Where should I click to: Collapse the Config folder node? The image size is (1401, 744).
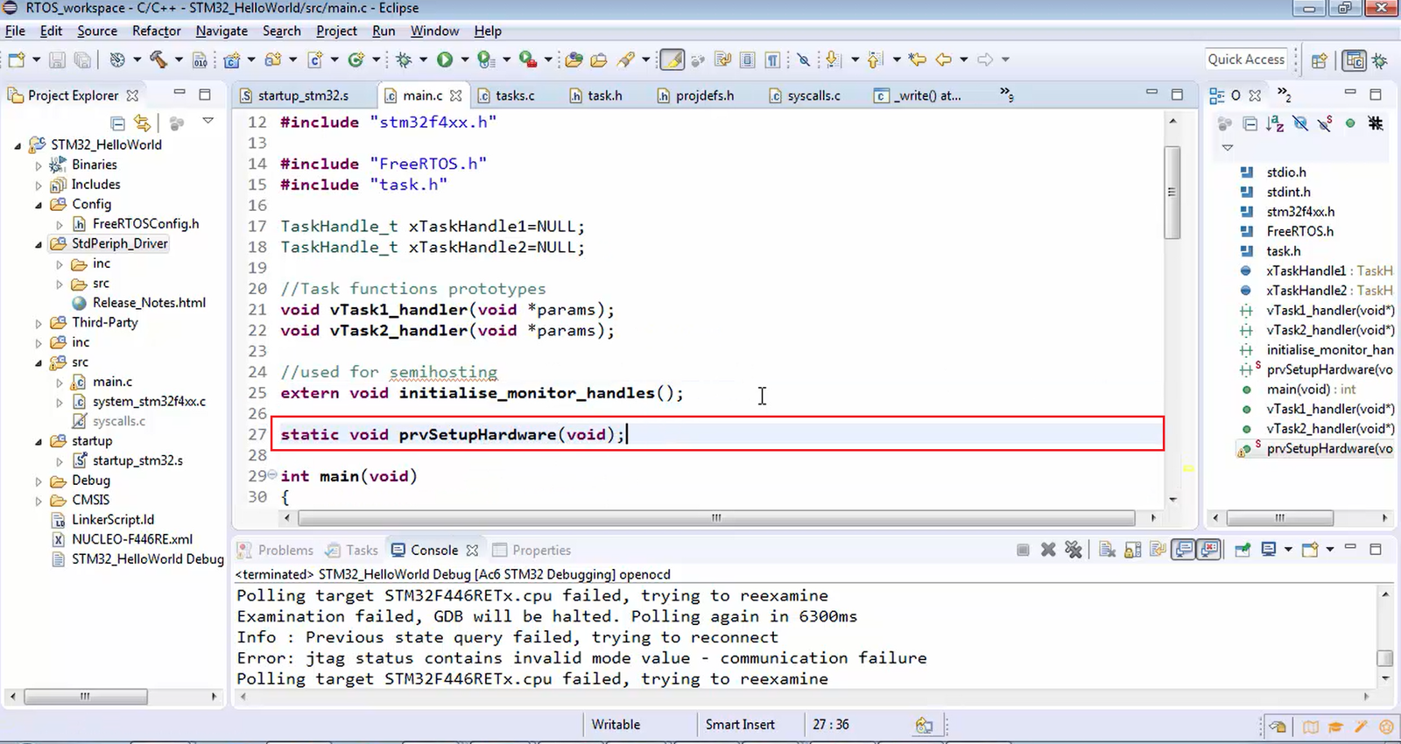(39, 204)
